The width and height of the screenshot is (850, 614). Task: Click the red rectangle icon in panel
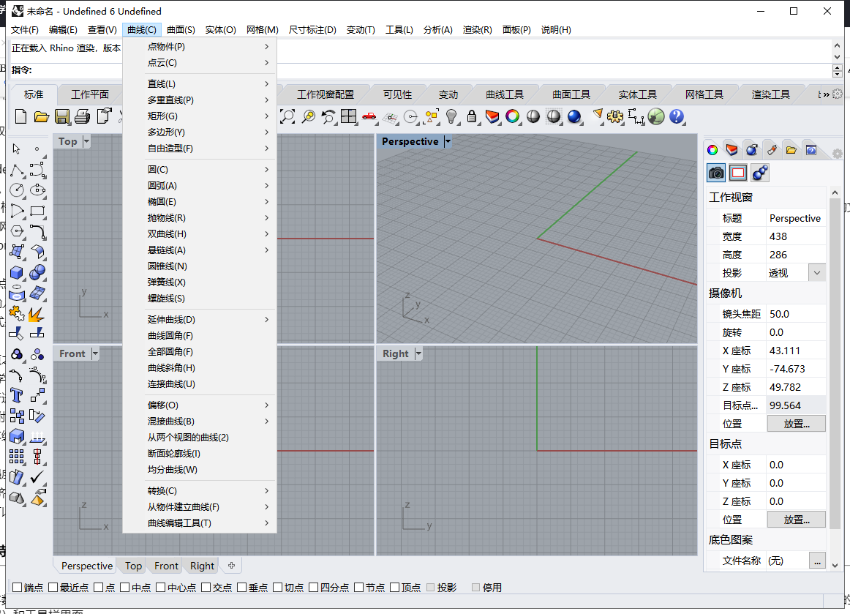(738, 173)
